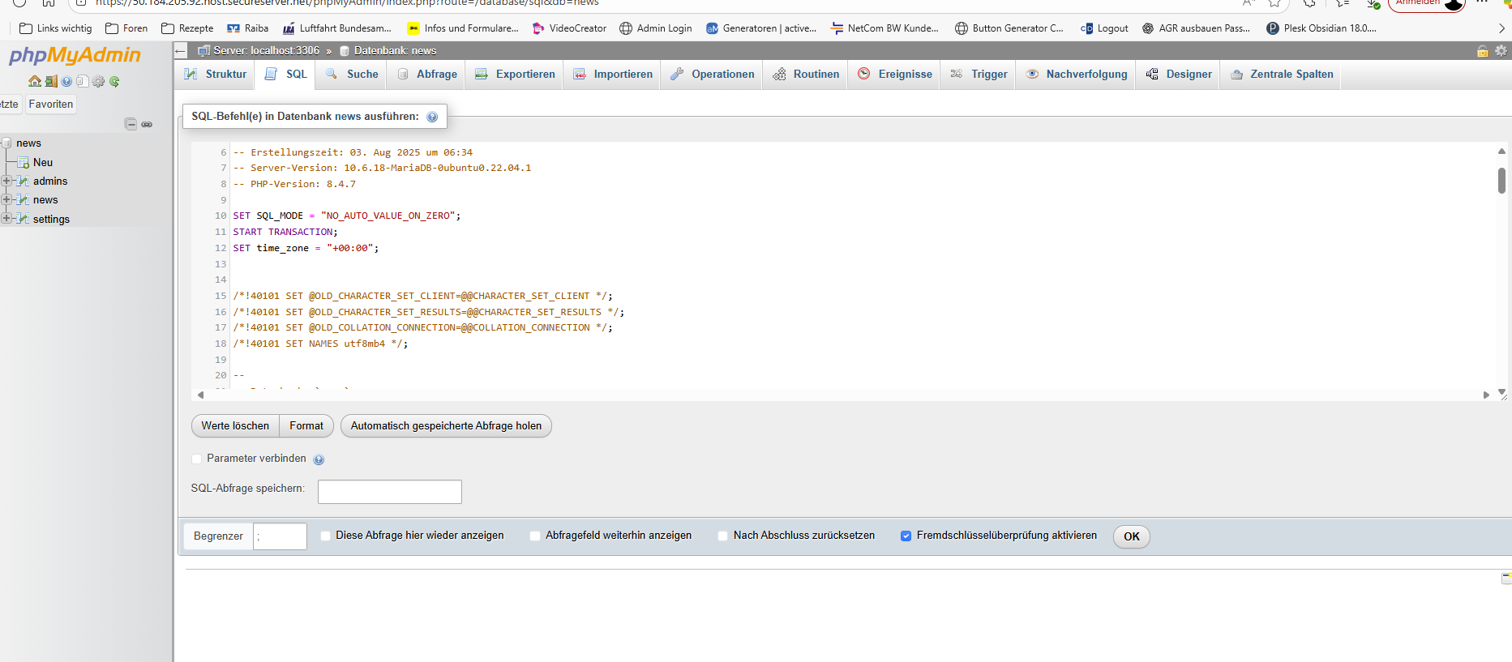Click the logout door icon in sidebar
This screenshot has height=662, width=1512.
(51, 82)
